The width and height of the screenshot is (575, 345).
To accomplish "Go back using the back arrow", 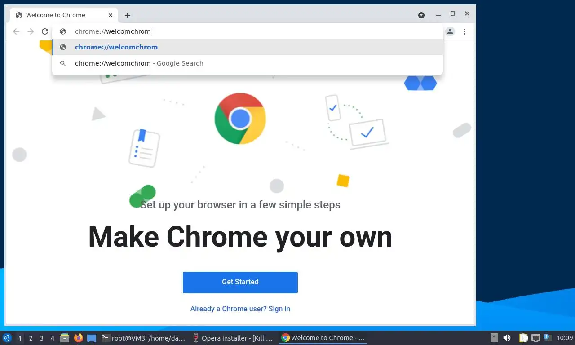I will (x=16, y=31).
